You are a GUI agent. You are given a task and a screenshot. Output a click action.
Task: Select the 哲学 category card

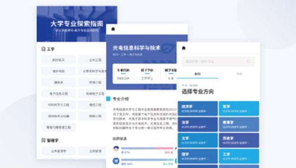239,109
